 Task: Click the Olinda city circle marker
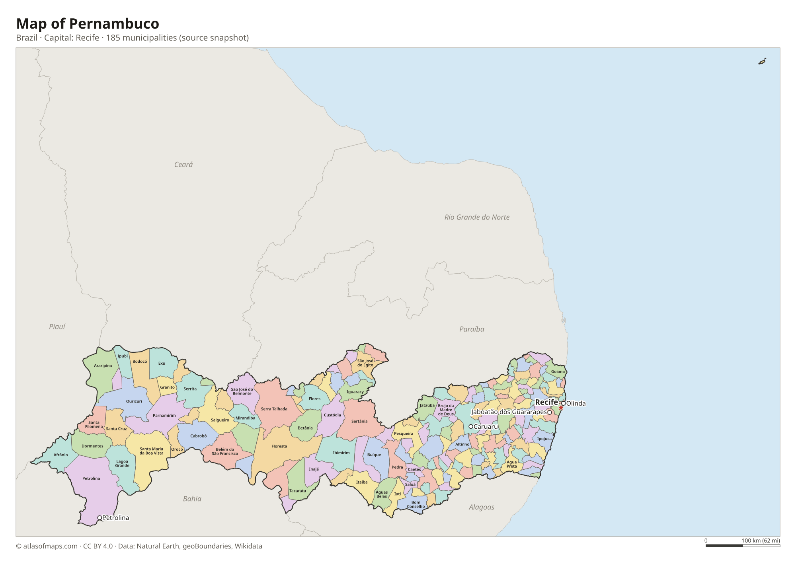pyautogui.click(x=564, y=403)
